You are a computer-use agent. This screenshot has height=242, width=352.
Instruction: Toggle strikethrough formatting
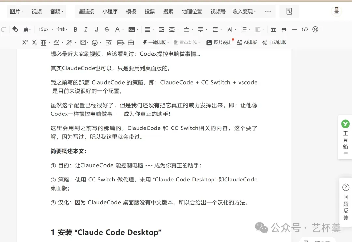(107, 29)
